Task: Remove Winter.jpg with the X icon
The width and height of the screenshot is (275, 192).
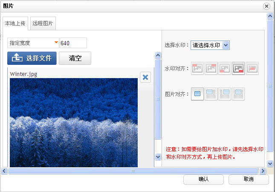Action: tap(145, 77)
